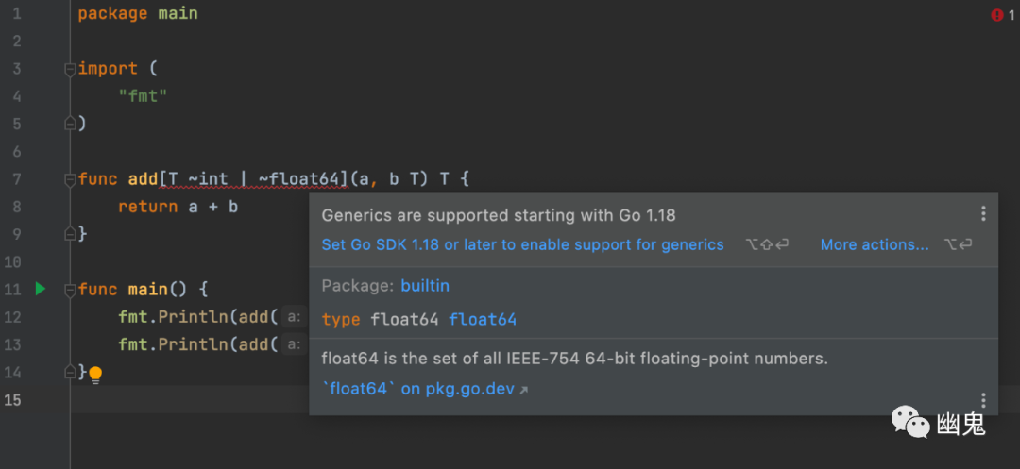The image size is (1020, 469).
Task: Click the external link arrow beside pkg.go.dev
Action: tap(524, 389)
